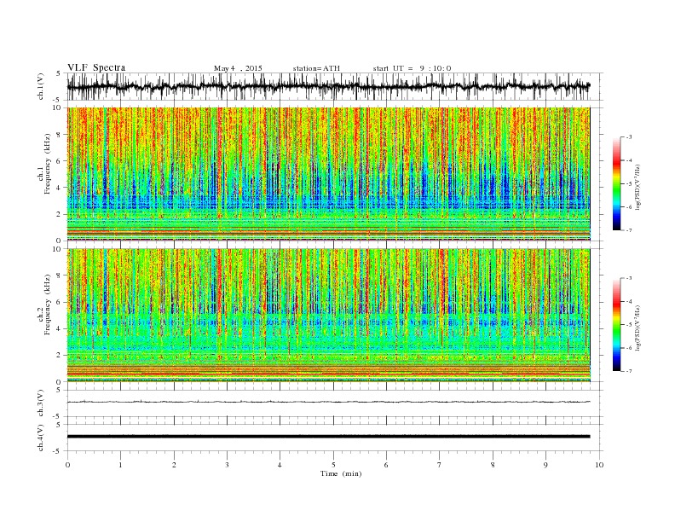675x522 pixels.
Task: Click the ch.2 spectrogram plot
Action: [x=328, y=316]
